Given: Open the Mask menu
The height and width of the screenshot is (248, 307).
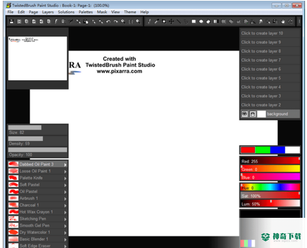Looking at the screenshot, I should (102, 12).
